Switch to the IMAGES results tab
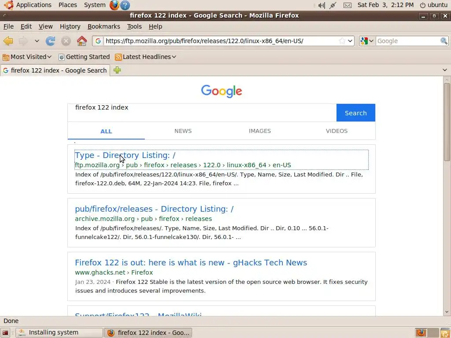The image size is (451, 338). pyautogui.click(x=260, y=131)
